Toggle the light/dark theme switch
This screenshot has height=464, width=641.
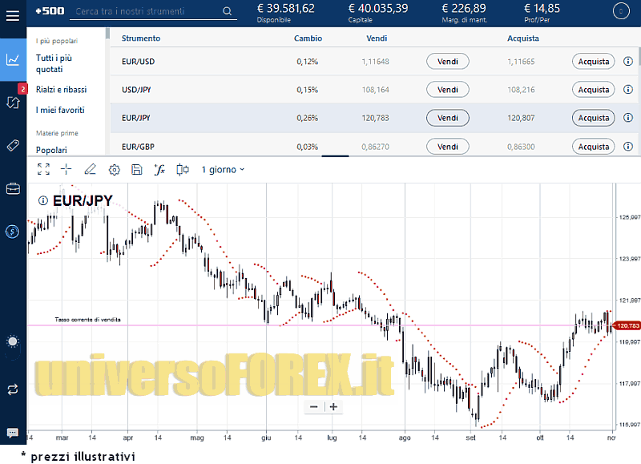[x=13, y=341]
